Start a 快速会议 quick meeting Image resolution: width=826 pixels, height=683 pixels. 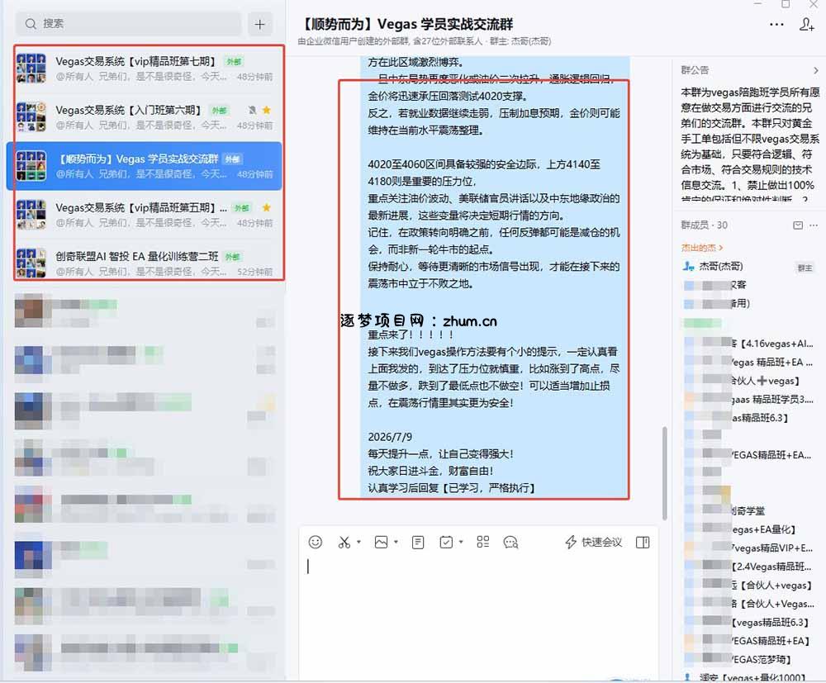(594, 543)
